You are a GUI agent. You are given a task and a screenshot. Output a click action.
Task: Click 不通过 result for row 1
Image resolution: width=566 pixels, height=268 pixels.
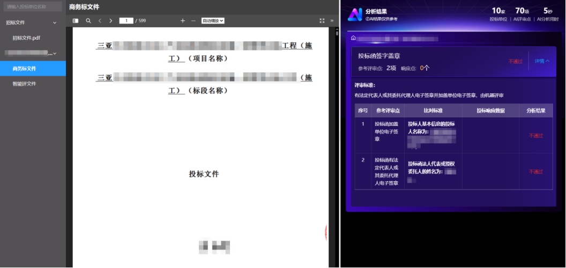[536, 136]
